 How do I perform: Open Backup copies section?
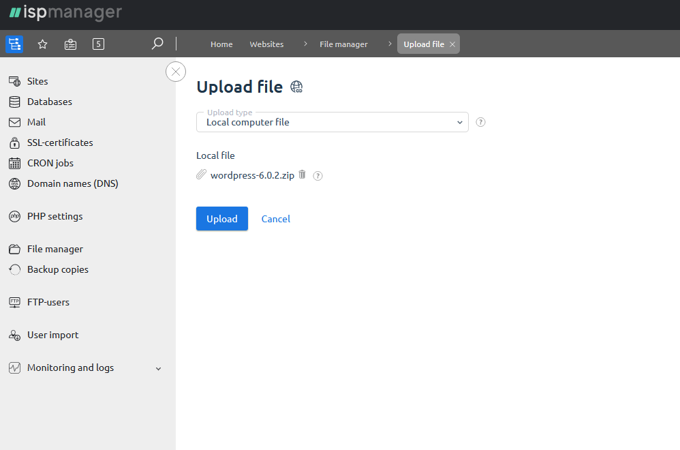pyautogui.click(x=57, y=269)
